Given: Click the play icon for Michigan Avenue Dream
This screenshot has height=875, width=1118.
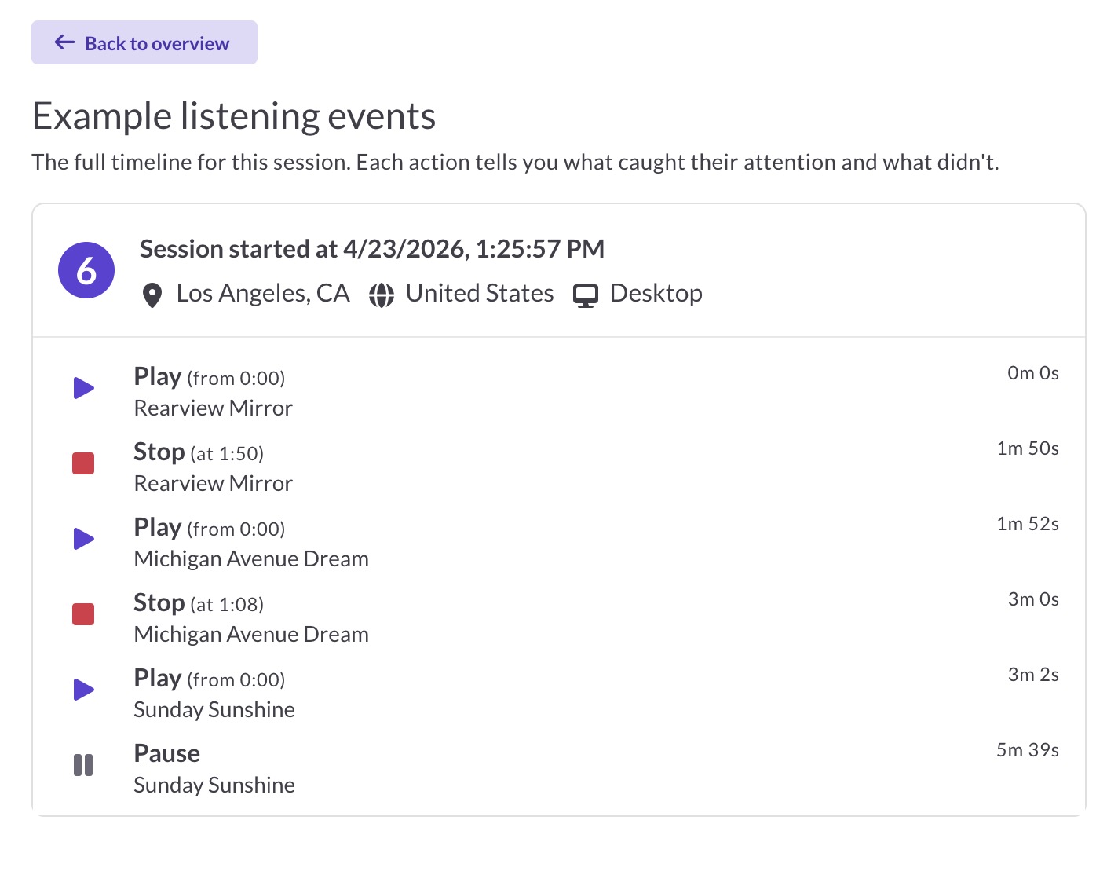Looking at the screenshot, I should [x=83, y=539].
